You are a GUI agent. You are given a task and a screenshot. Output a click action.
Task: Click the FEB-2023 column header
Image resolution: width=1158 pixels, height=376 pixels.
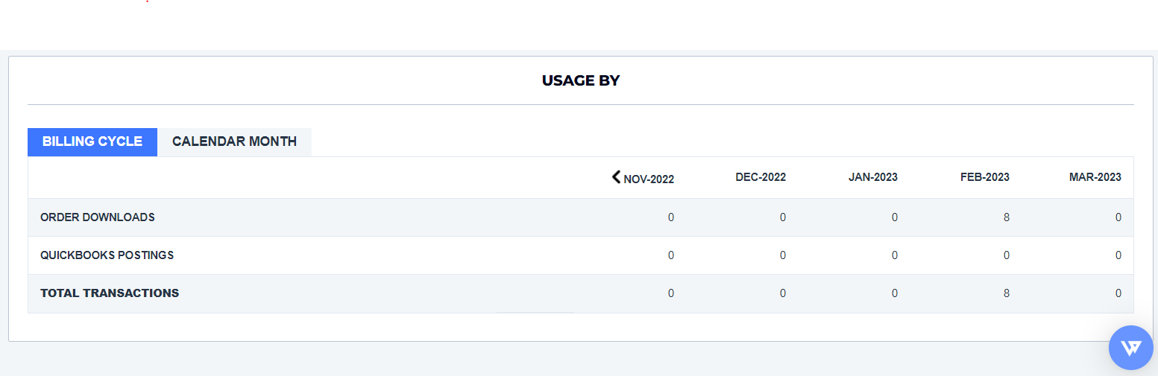985,177
